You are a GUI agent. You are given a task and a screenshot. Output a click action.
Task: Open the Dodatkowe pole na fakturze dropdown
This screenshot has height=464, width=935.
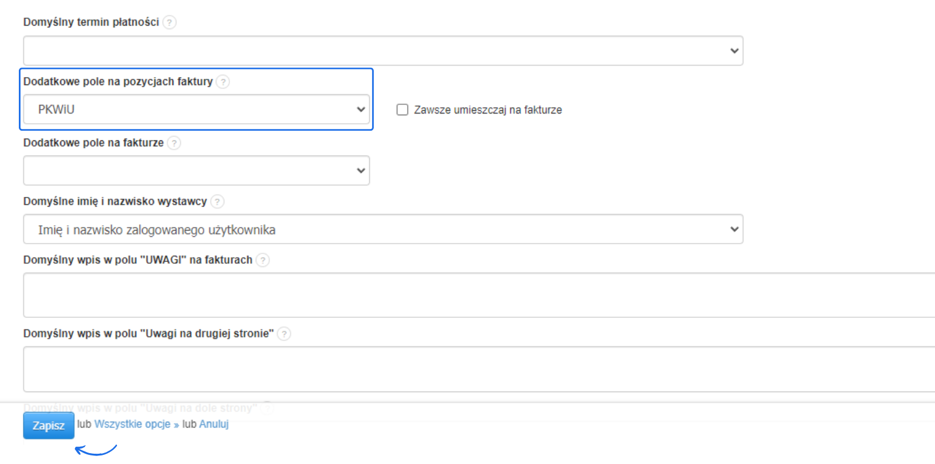coord(196,171)
